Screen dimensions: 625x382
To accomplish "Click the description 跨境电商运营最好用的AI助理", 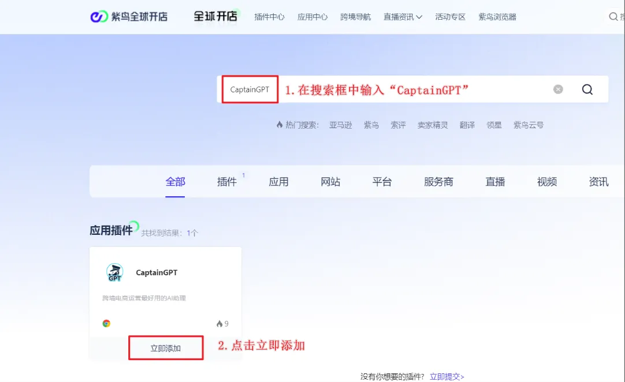I will coord(144,298).
